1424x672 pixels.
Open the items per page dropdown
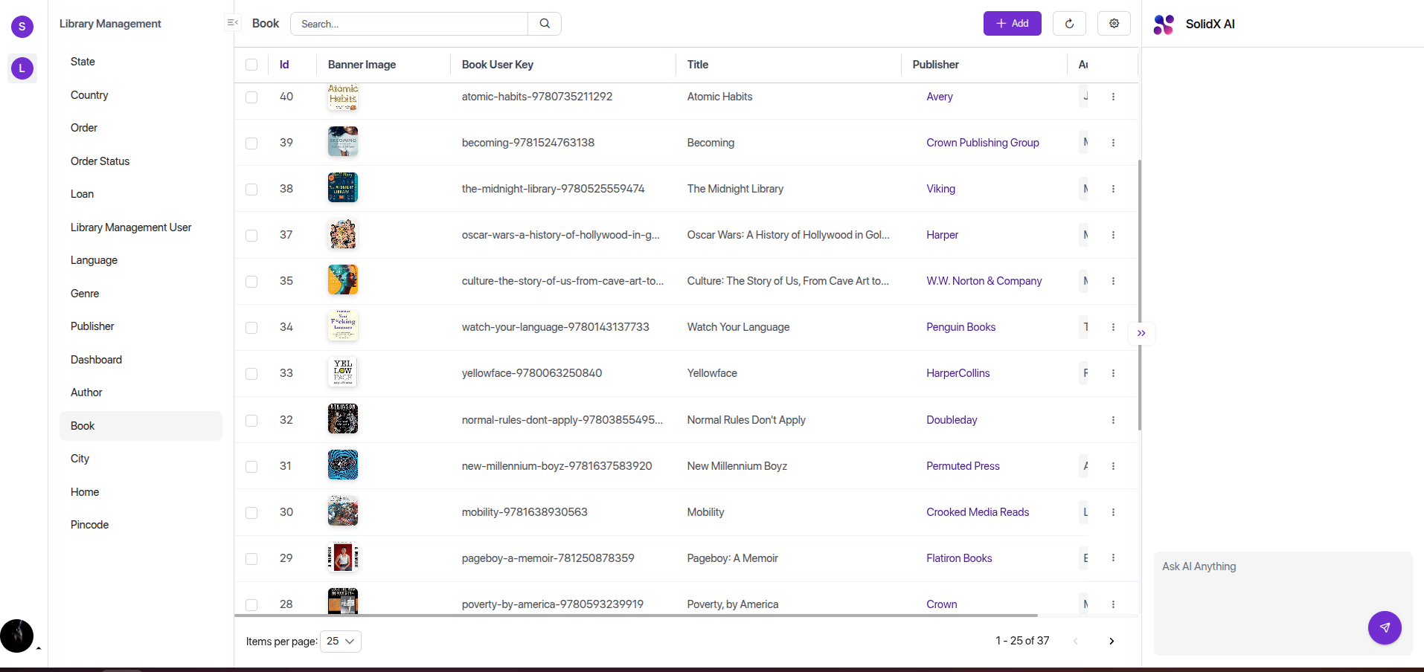point(339,641)
